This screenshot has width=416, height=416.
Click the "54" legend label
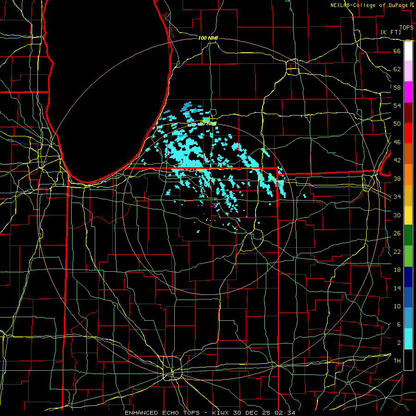point(397,105)
